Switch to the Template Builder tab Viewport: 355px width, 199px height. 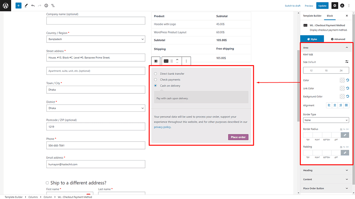(312, 16)
